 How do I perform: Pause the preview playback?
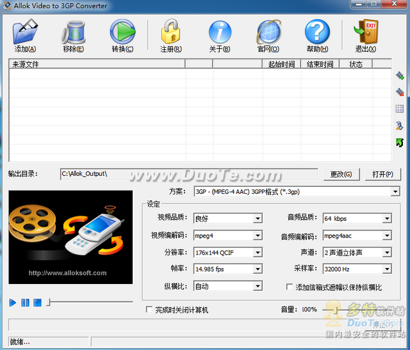click(25, 303)
